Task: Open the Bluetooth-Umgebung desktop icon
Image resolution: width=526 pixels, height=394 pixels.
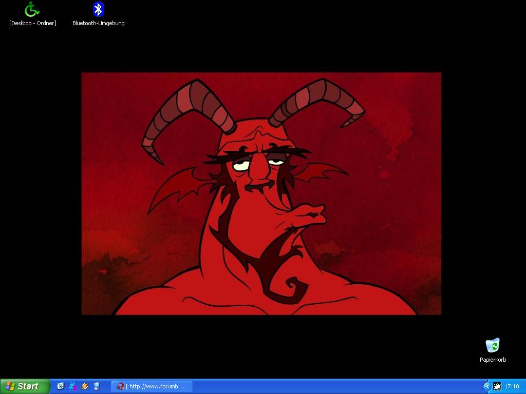Action: [x=98, y=10]
